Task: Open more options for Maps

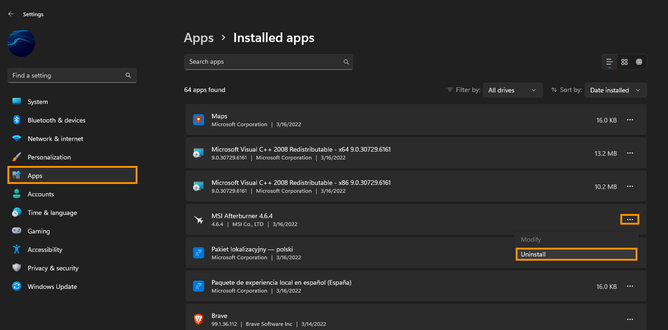Action: 630,120
